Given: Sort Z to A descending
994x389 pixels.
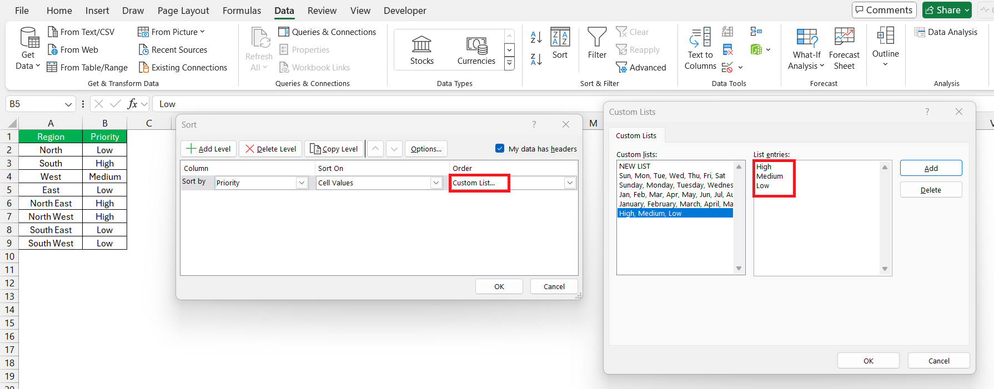Looking at the screenshot, I should [536, 59].
